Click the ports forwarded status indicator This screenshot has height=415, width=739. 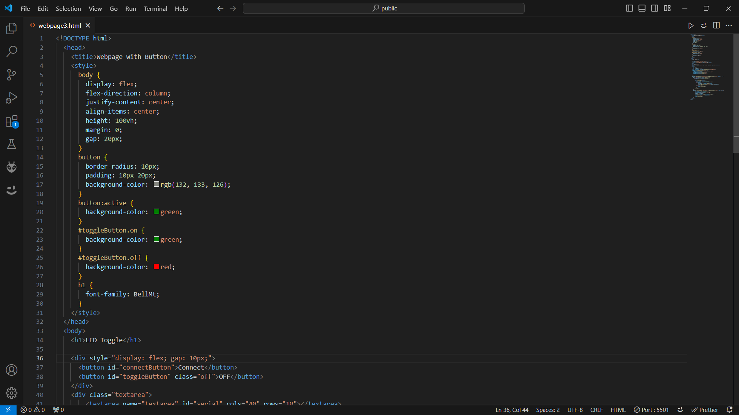[59, 410]
